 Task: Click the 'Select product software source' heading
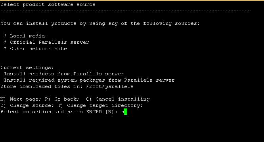[48, 4]
